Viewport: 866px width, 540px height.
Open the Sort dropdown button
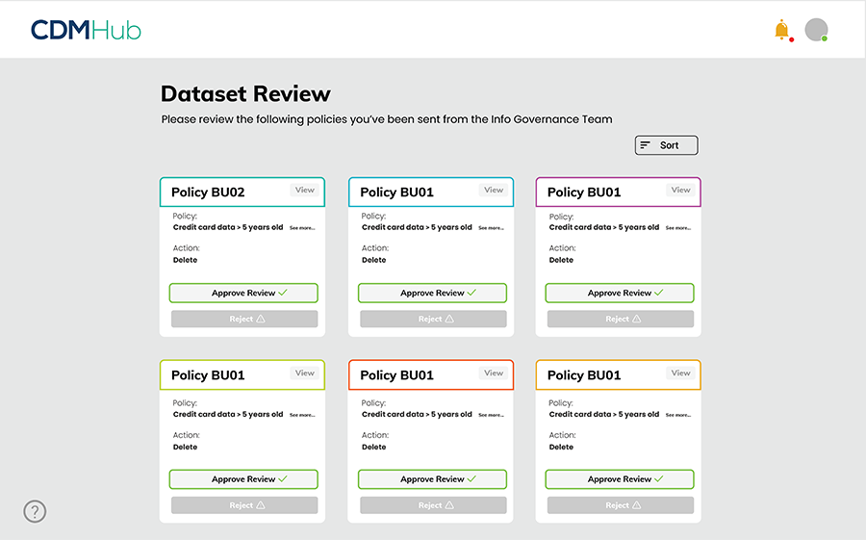pyautogui.click(x=666, y=145)
